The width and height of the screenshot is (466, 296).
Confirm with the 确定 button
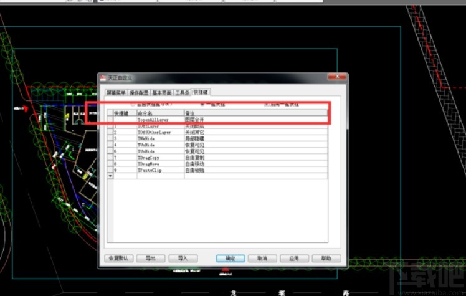pos(231,258)
